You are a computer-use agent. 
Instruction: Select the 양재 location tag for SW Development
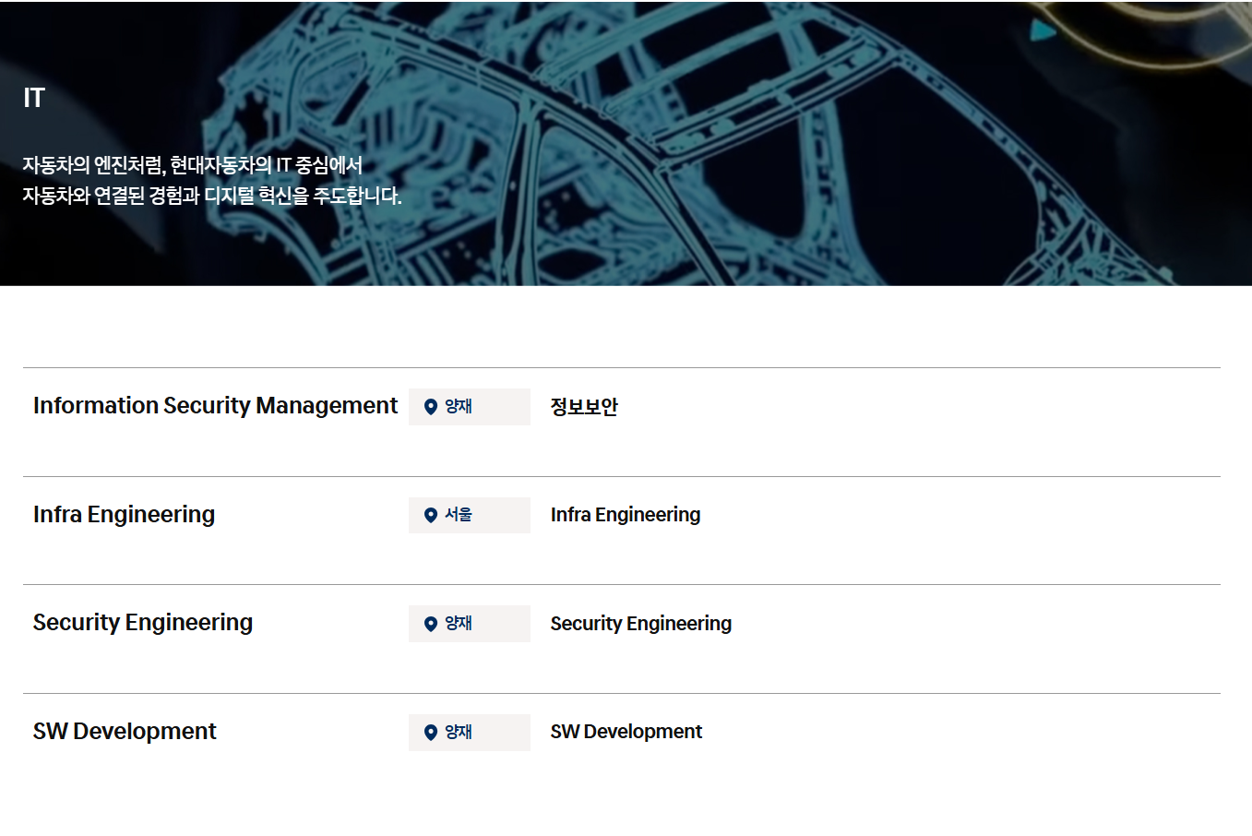pyautogui.click(x=470, y=733)
